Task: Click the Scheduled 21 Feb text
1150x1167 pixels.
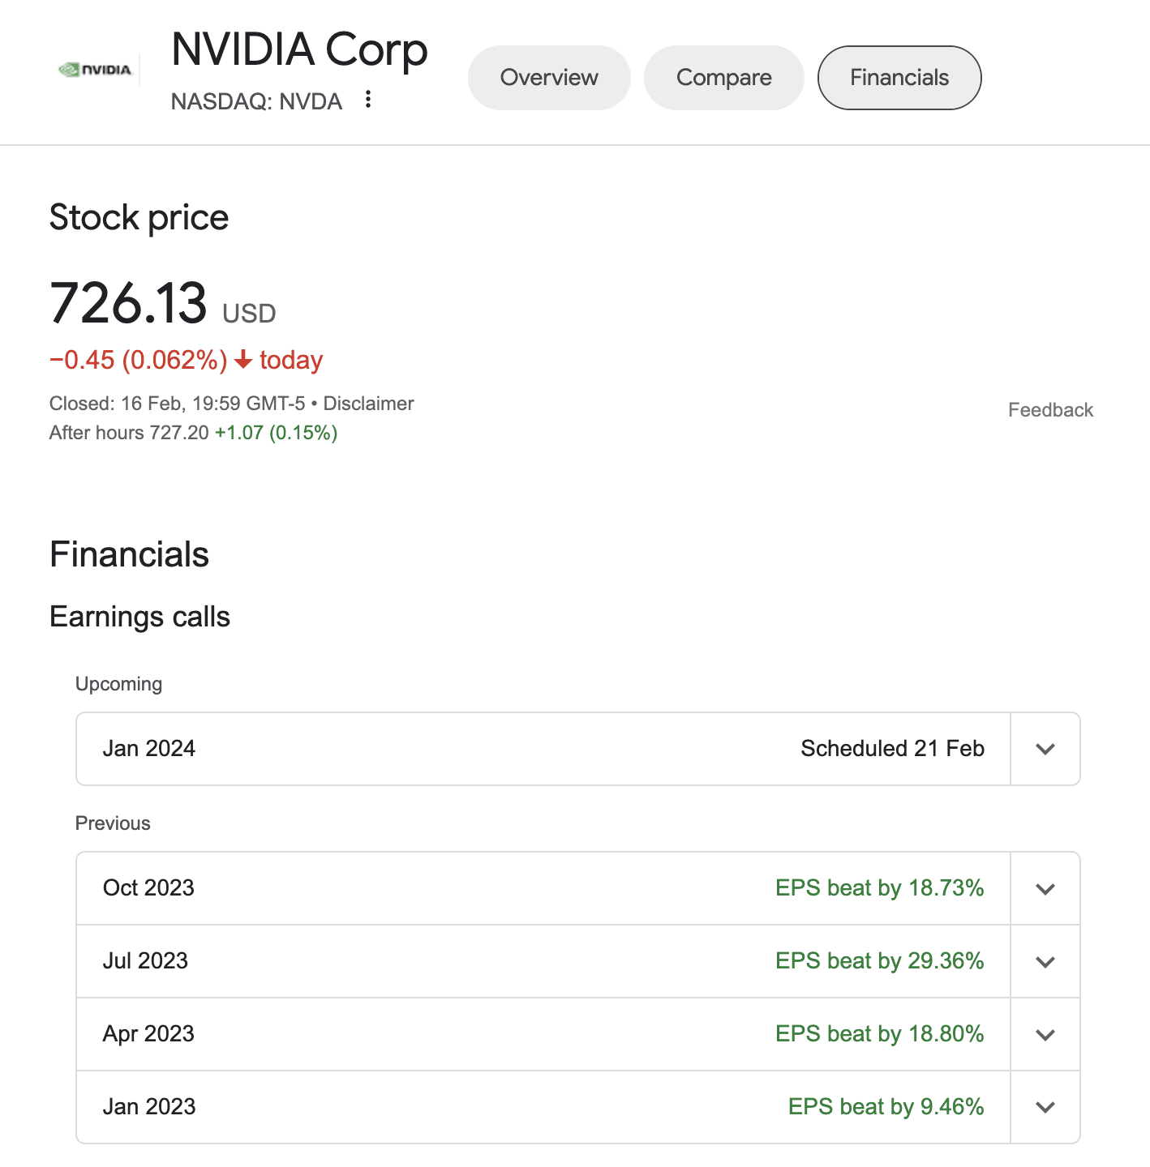Action: point(892,749)
